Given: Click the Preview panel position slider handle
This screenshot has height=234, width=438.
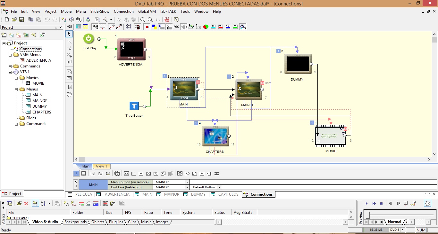Looking at the screenshot, I should [368, 215].
